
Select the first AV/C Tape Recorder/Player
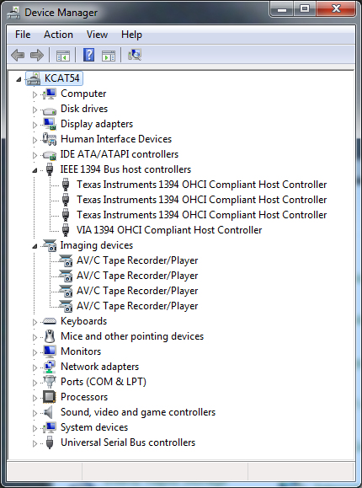coord(137,260)
